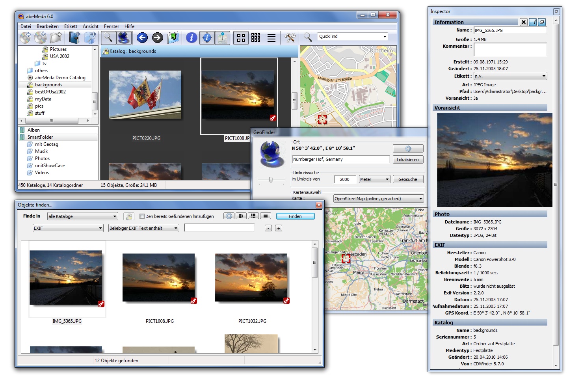
Task: Open the 'alle Kataloge' dropdown
Action: coord(82,216)
